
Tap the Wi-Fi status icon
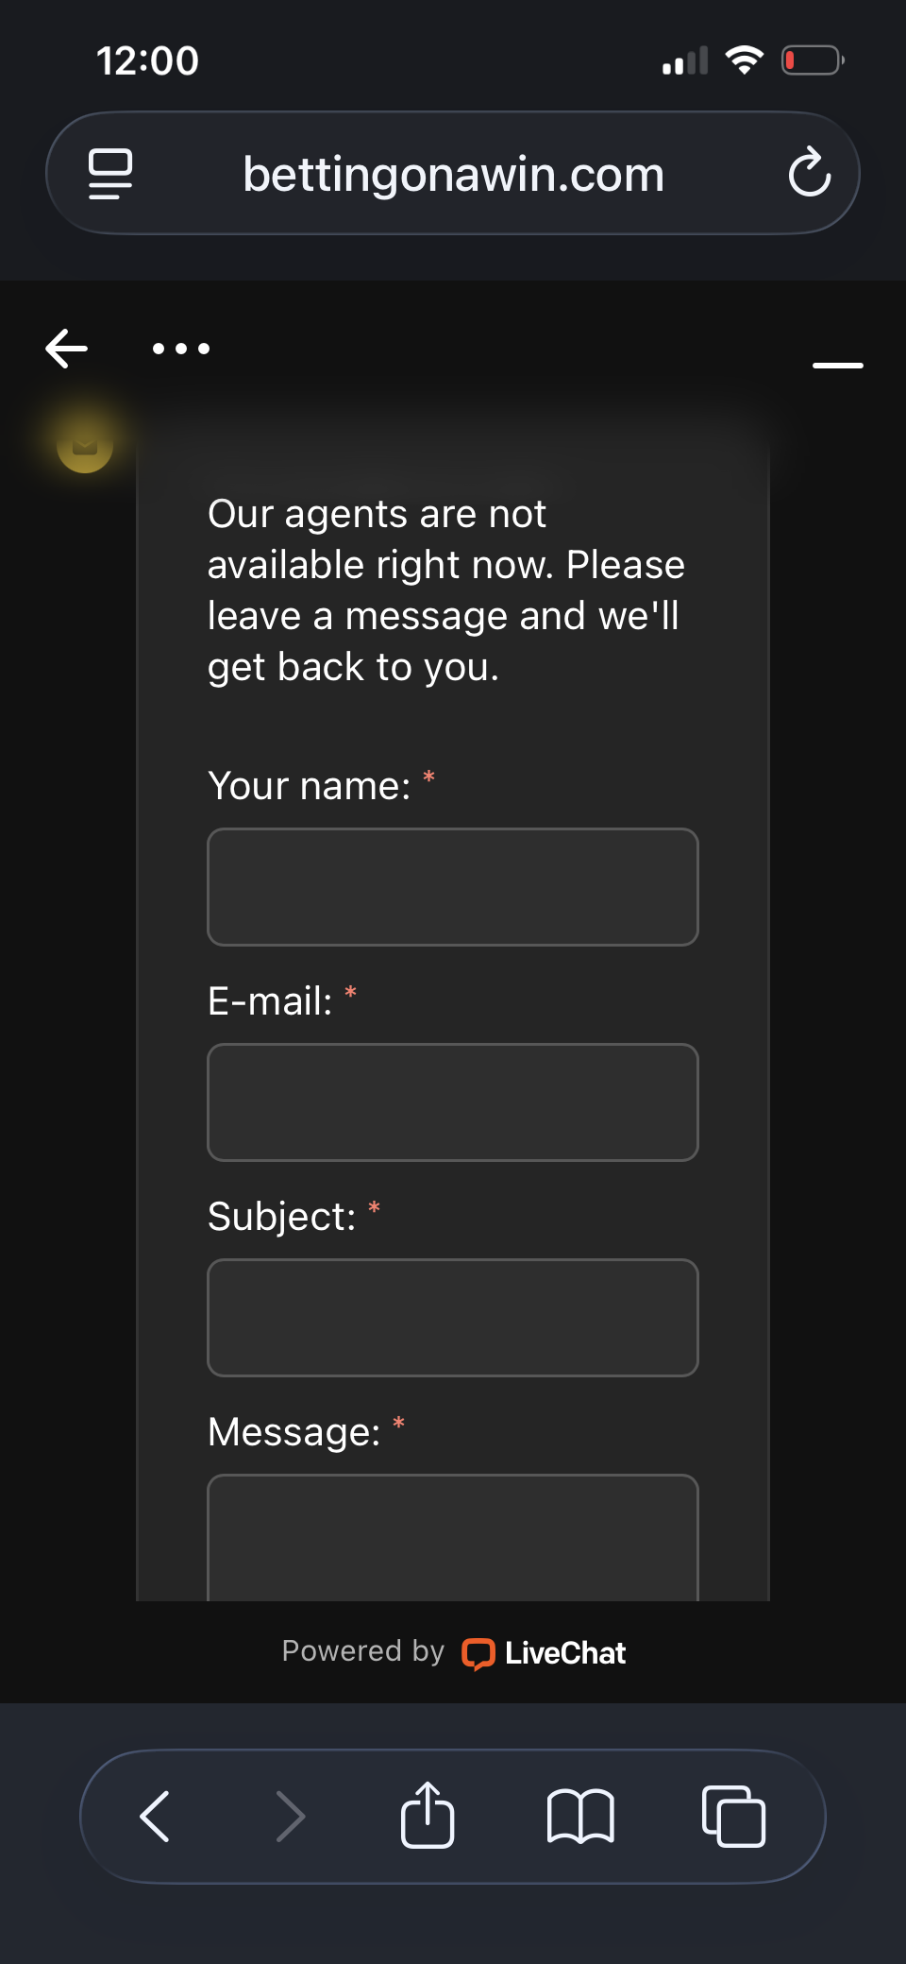745,60
